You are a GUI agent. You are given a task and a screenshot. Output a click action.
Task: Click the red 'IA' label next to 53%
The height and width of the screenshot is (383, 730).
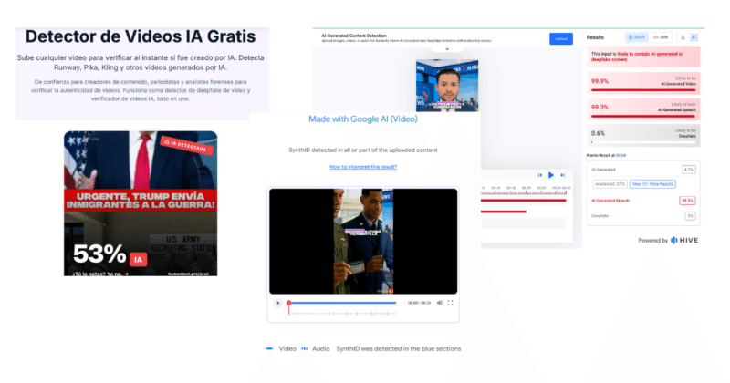139,260
